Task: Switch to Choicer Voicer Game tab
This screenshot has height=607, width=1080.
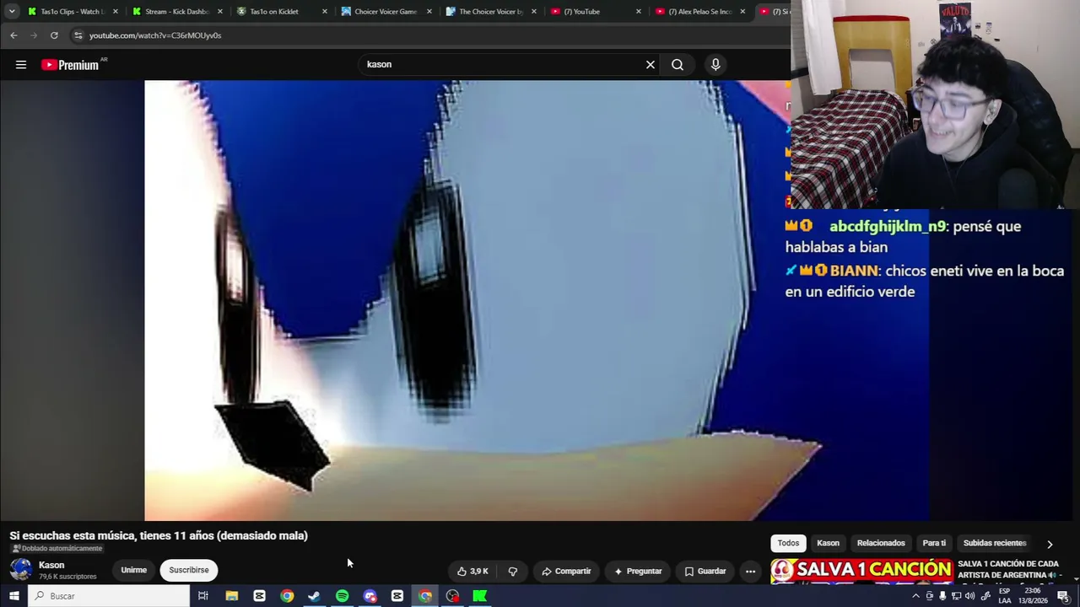Action: coord(386,12)
